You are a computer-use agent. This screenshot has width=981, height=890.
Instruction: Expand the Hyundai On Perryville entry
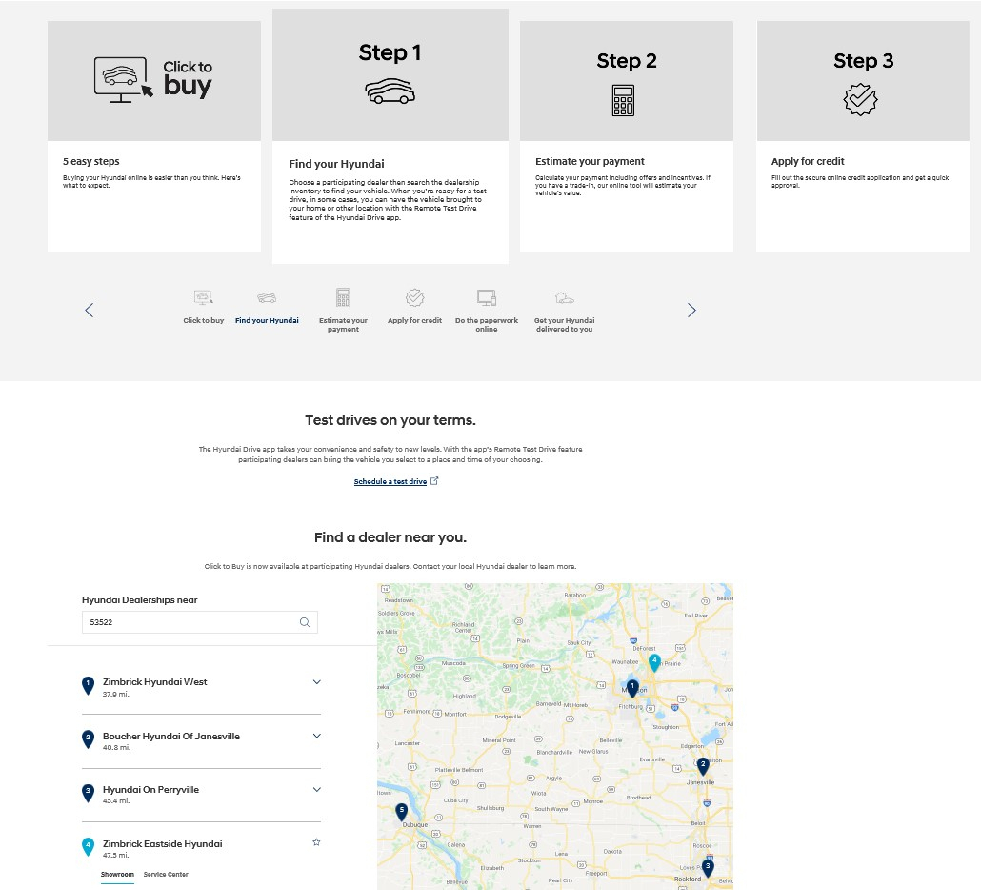[x=316, y=790]
